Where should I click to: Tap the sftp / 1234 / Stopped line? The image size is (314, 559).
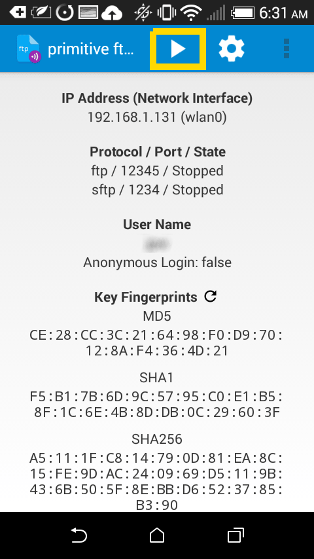157,190
